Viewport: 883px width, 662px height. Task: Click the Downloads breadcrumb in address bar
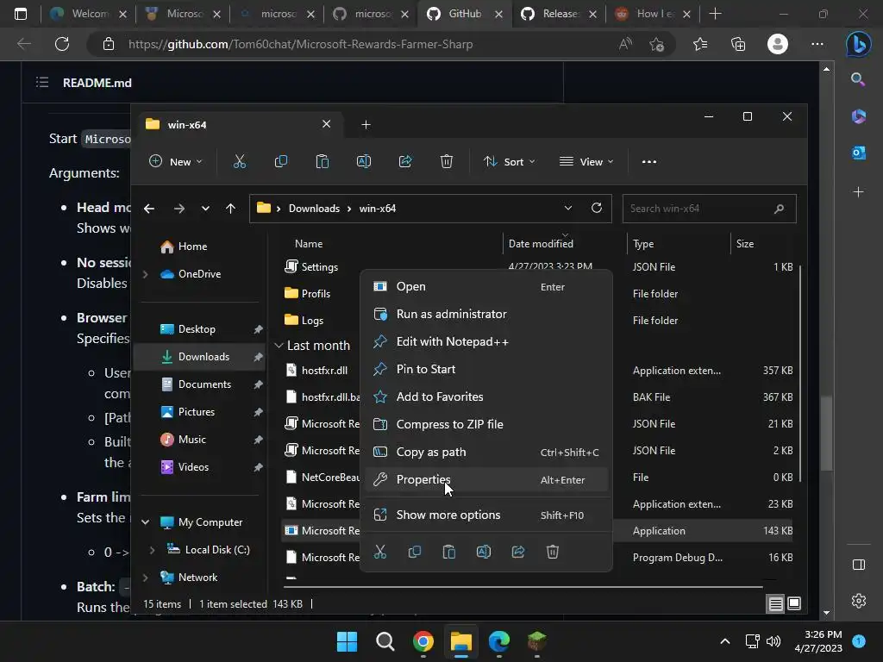pos(314,209)
